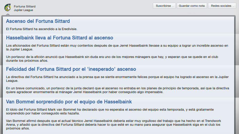The width and height of the screenshot is (239, 134).
Task: Open the Suscribirse dropdown
Action: click(164, 6)
